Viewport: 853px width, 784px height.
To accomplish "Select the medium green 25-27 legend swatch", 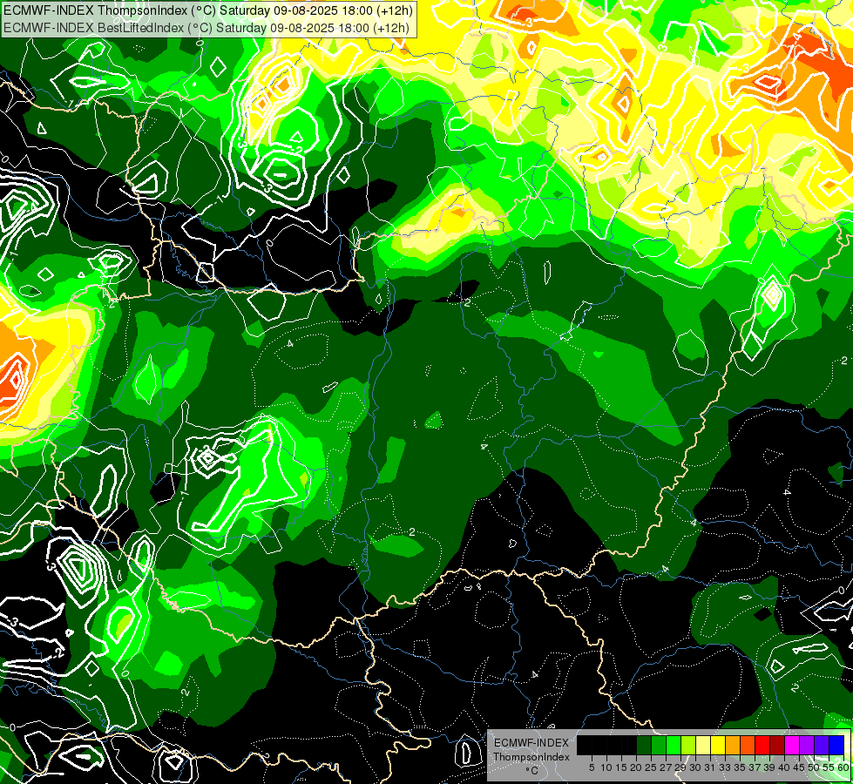I will 659,745.
